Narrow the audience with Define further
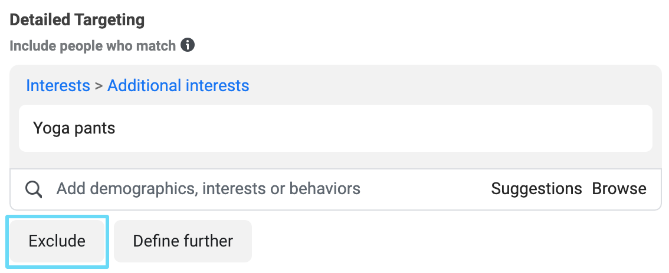669x273 pixels. [x=183, y=241]
